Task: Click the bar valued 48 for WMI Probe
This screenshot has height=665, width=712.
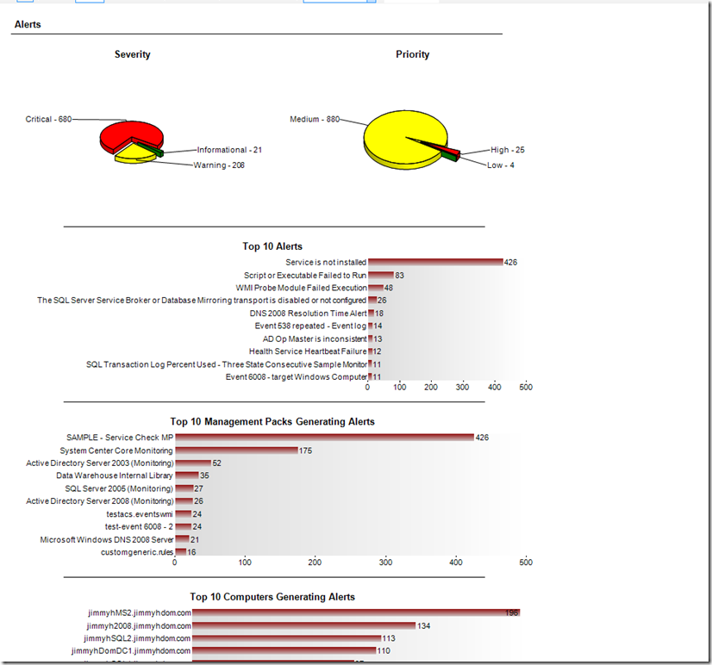Action: point(376,288)
